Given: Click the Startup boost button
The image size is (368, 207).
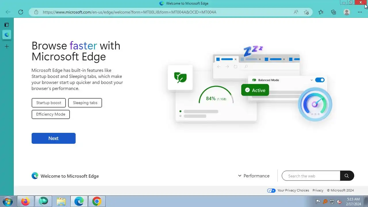Looking at the screenshot, I should 49,103.
